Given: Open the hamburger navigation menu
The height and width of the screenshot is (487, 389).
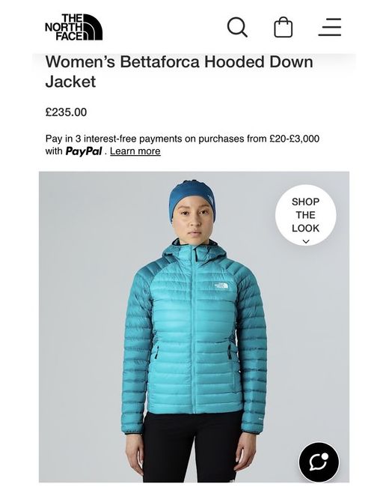Looking at the screenshot, I should [x=330, y=27].
